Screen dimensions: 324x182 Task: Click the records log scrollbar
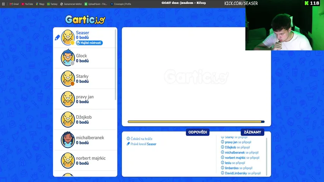(x=266, y=157)
